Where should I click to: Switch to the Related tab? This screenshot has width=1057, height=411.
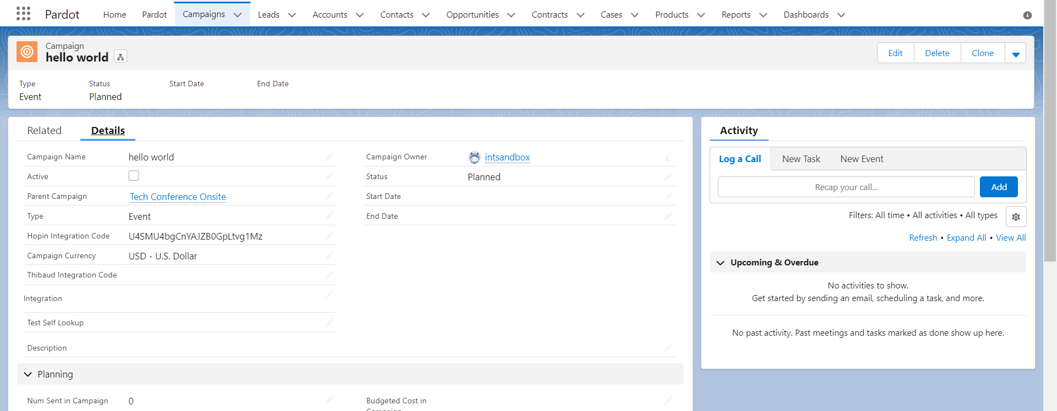click(x=45, y=131)
